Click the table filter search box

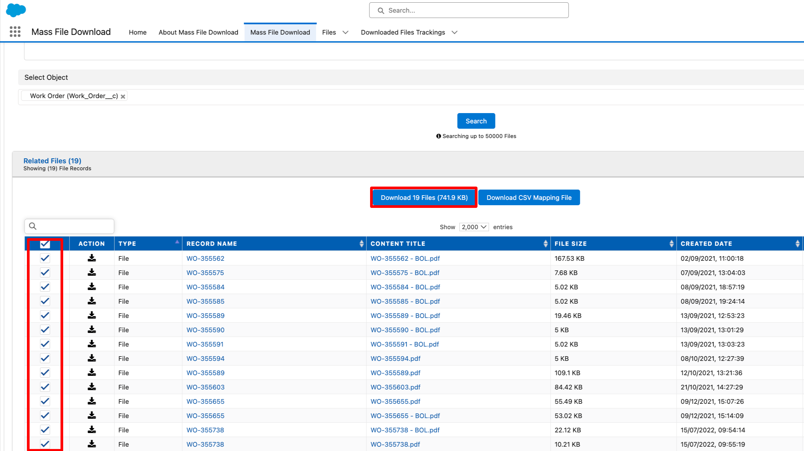69,226
